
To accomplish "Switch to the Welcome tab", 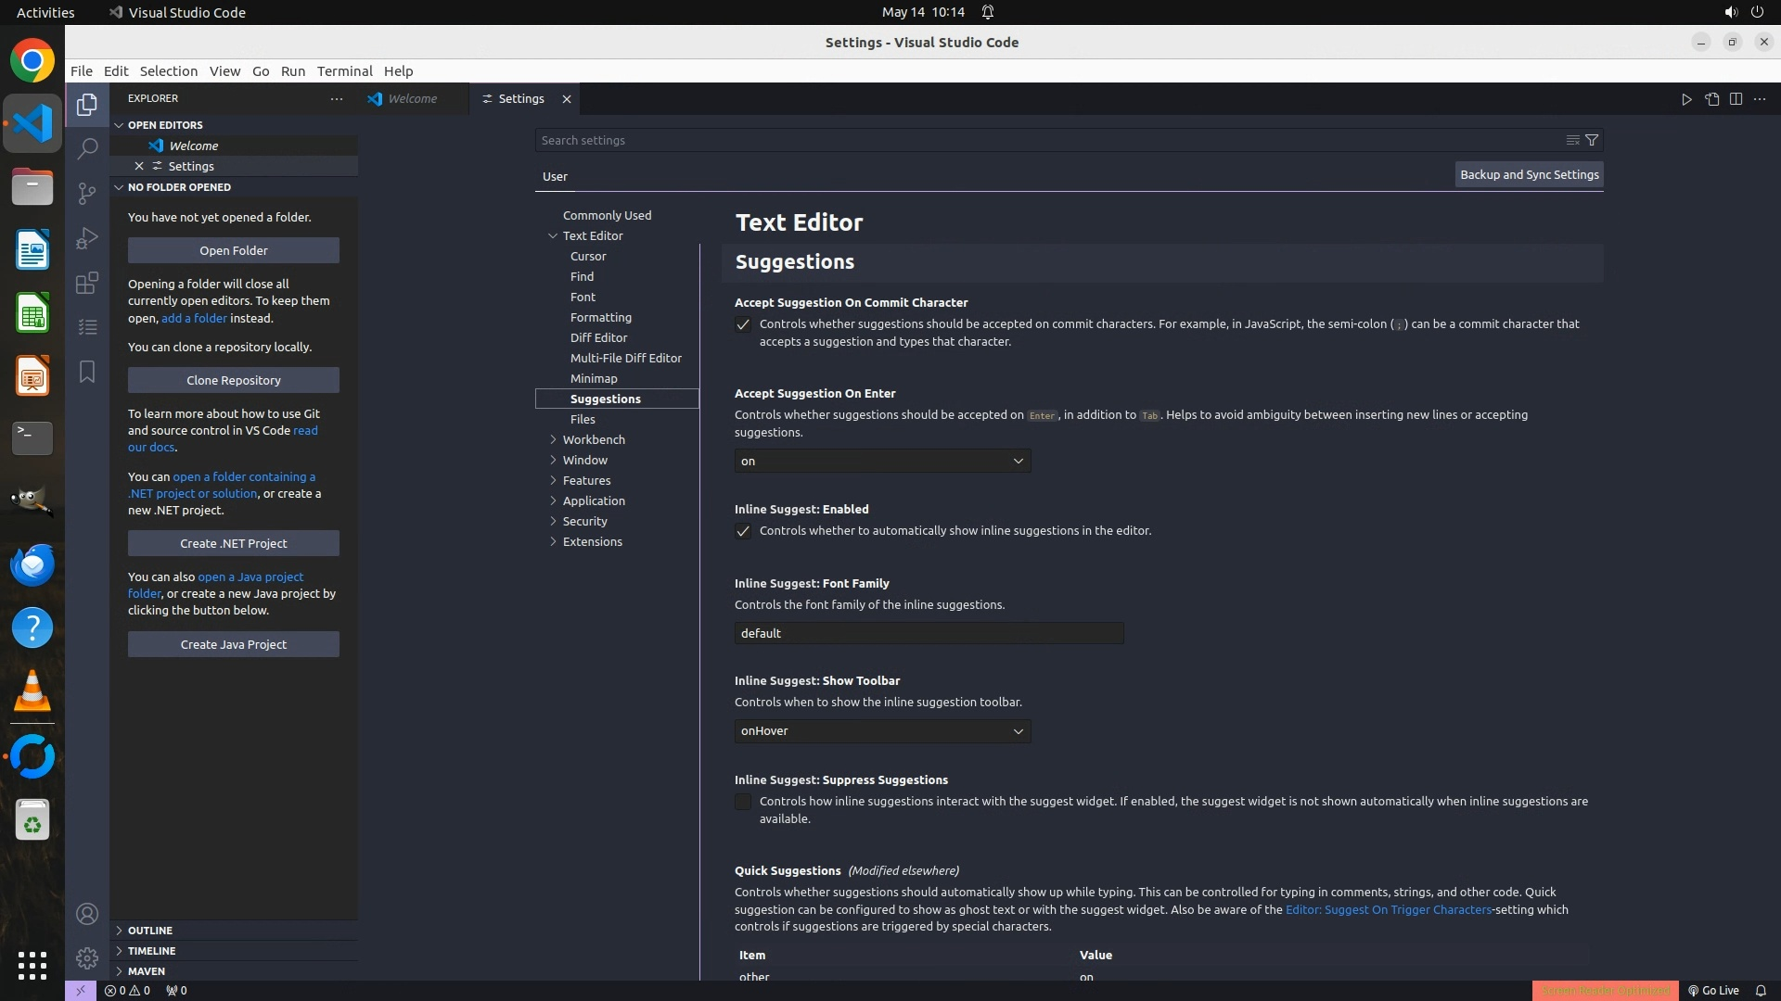I will [x=413, y=99].
